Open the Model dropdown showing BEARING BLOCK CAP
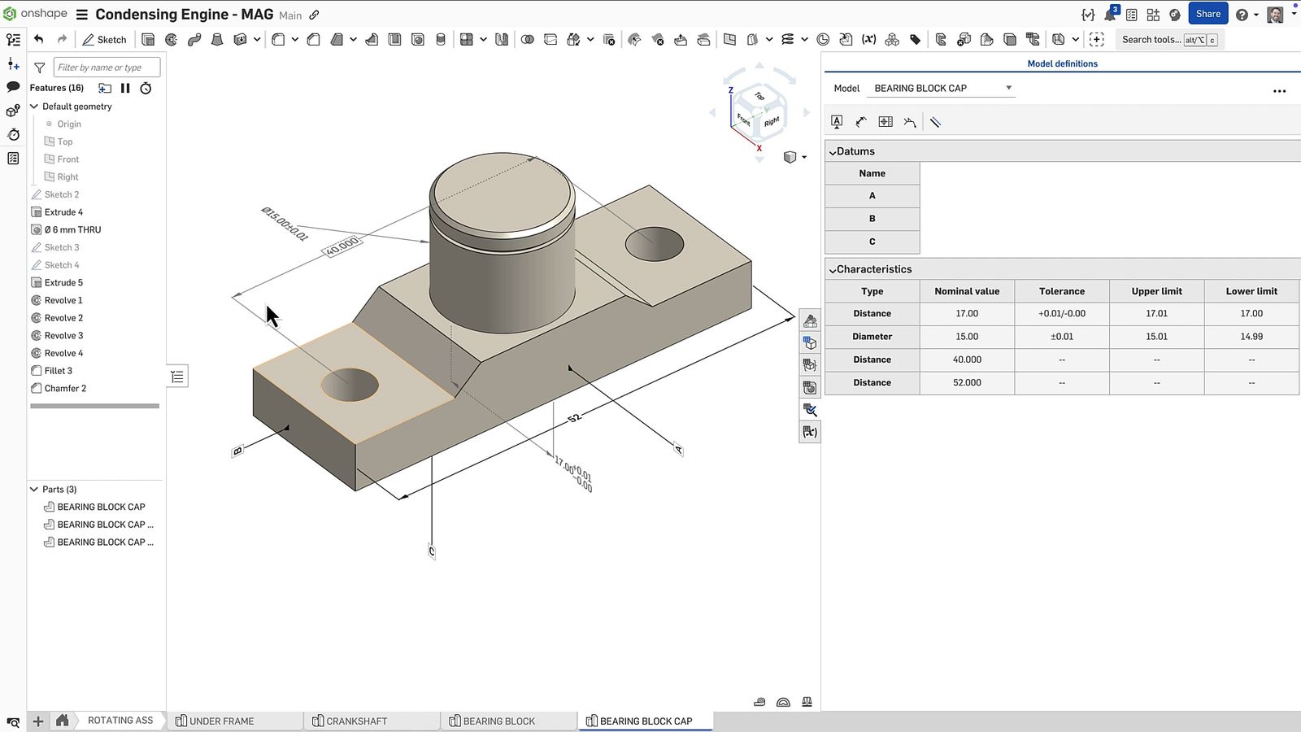1301x732 pixels. pyautogui.click(x=941, y=88)
